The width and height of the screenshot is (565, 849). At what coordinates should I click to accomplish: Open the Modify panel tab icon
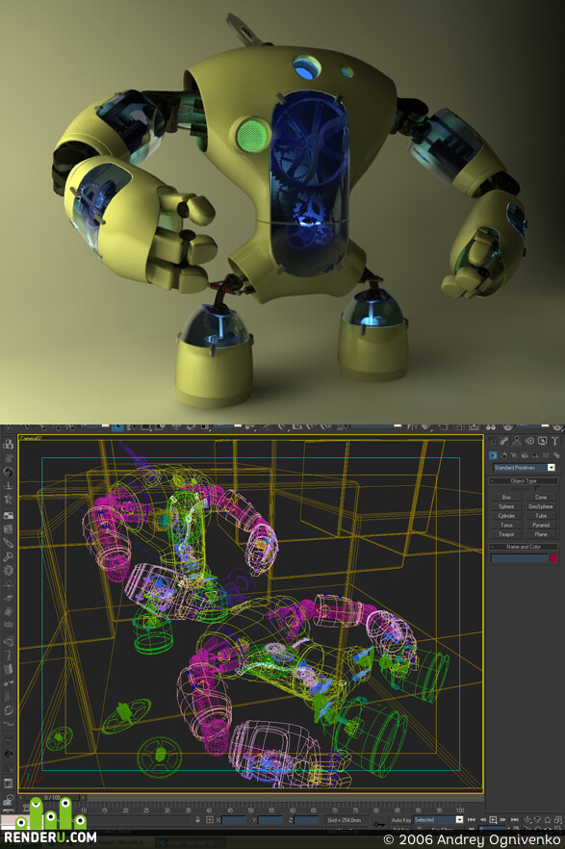(x=504, y=441)
